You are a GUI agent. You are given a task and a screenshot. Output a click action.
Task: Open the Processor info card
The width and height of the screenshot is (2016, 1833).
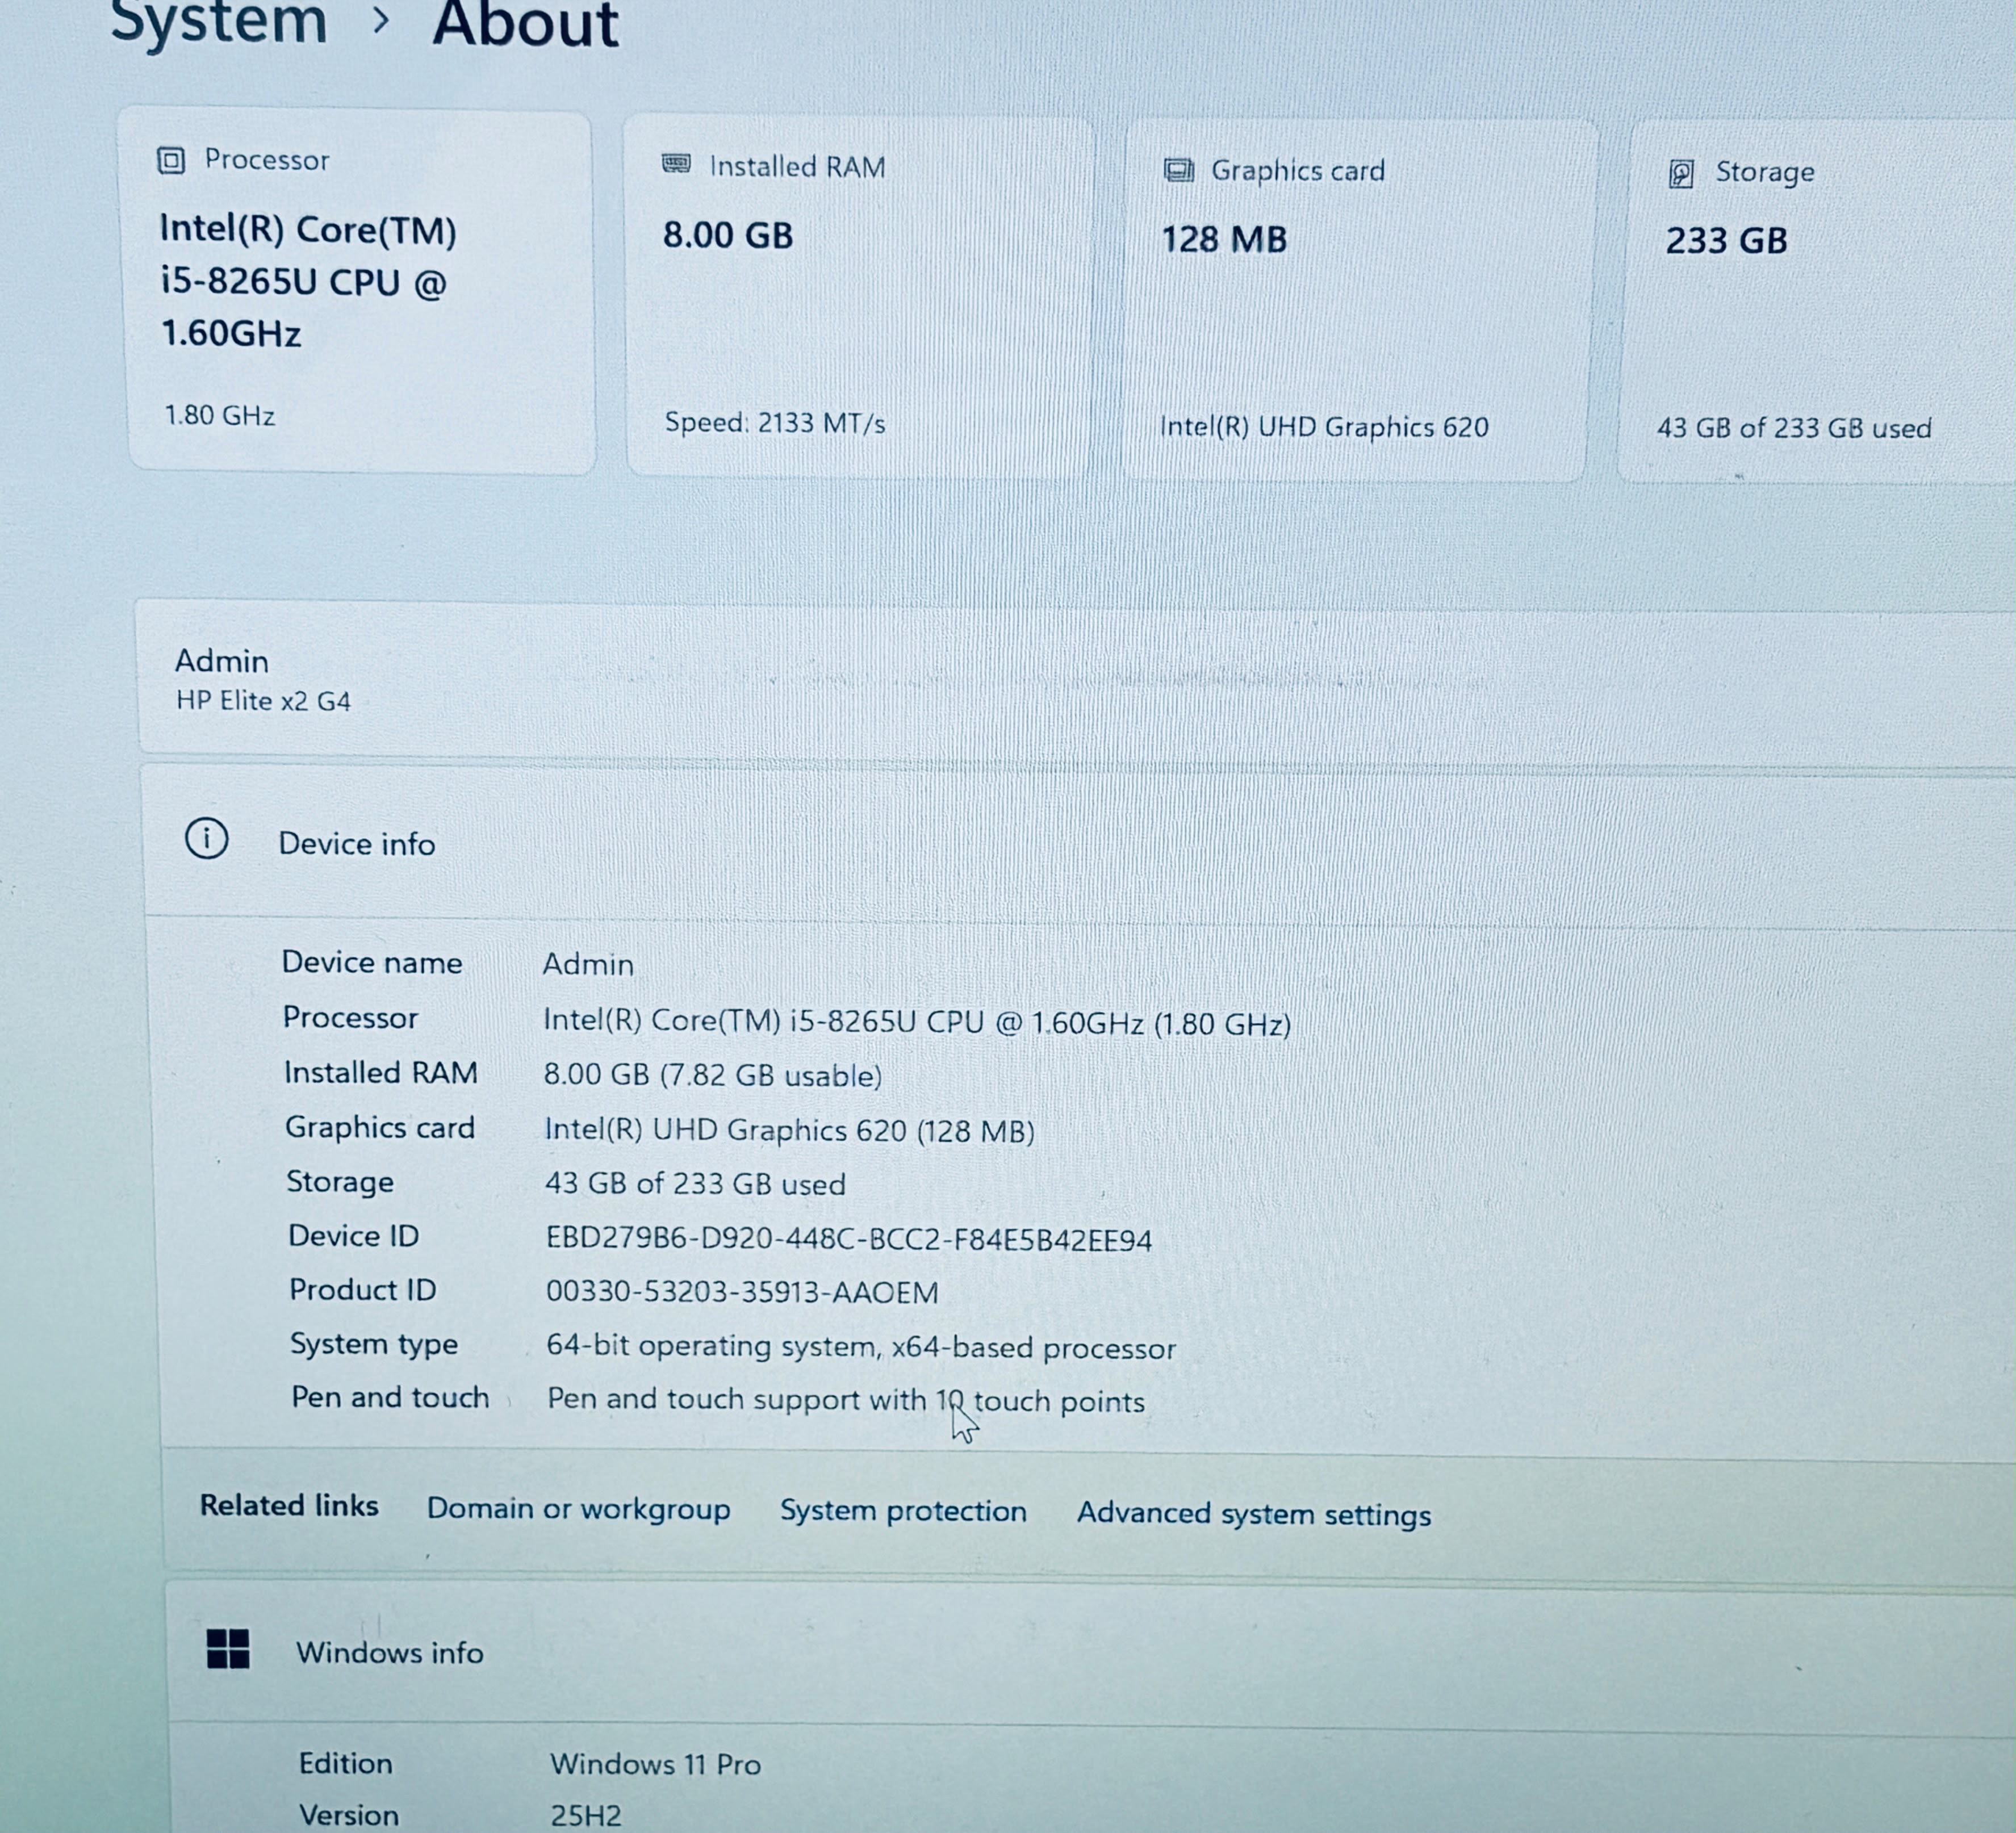point(358,290)
